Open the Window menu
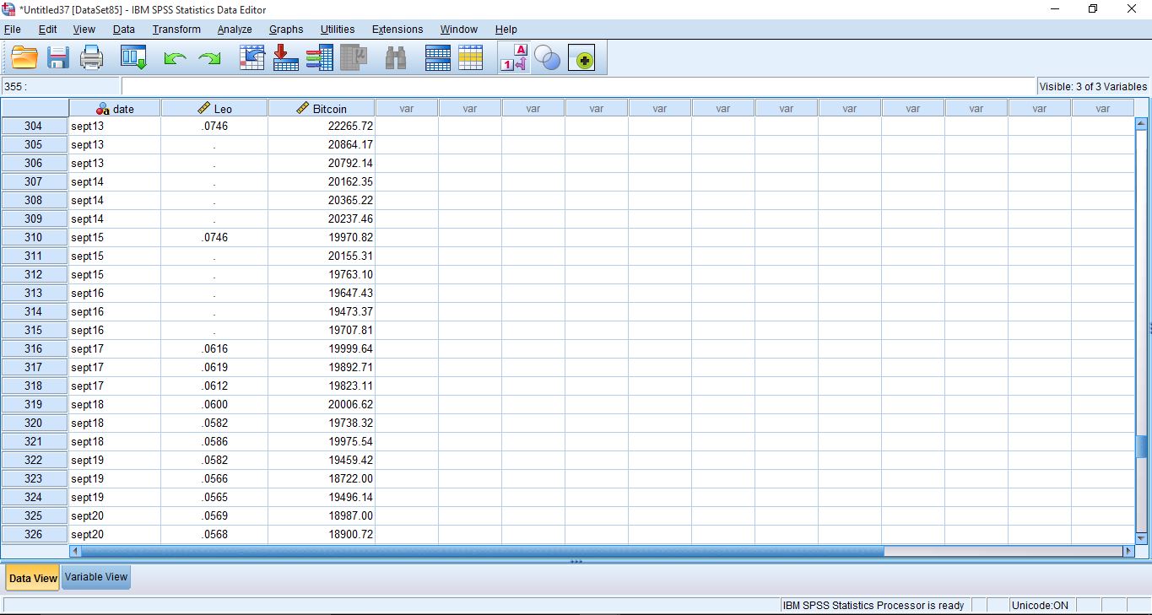Screen dimensions: 1152x615 pos(459,29)
